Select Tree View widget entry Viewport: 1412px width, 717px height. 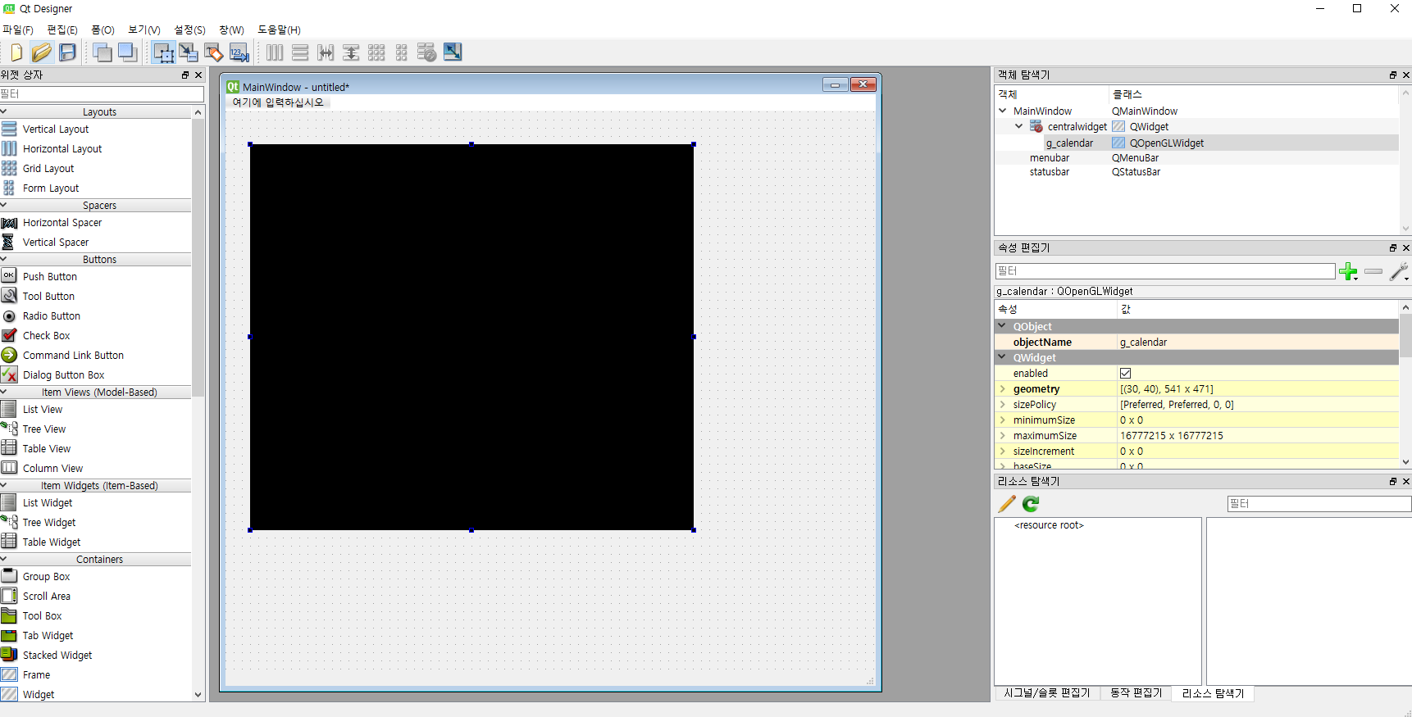coord(44,429)
